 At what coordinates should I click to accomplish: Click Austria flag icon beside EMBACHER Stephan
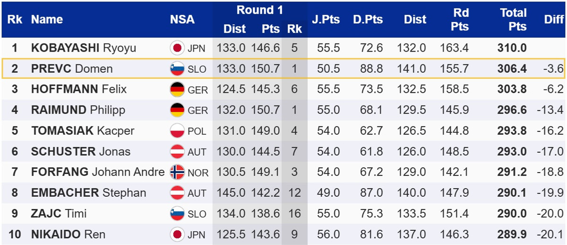(177, 193)
